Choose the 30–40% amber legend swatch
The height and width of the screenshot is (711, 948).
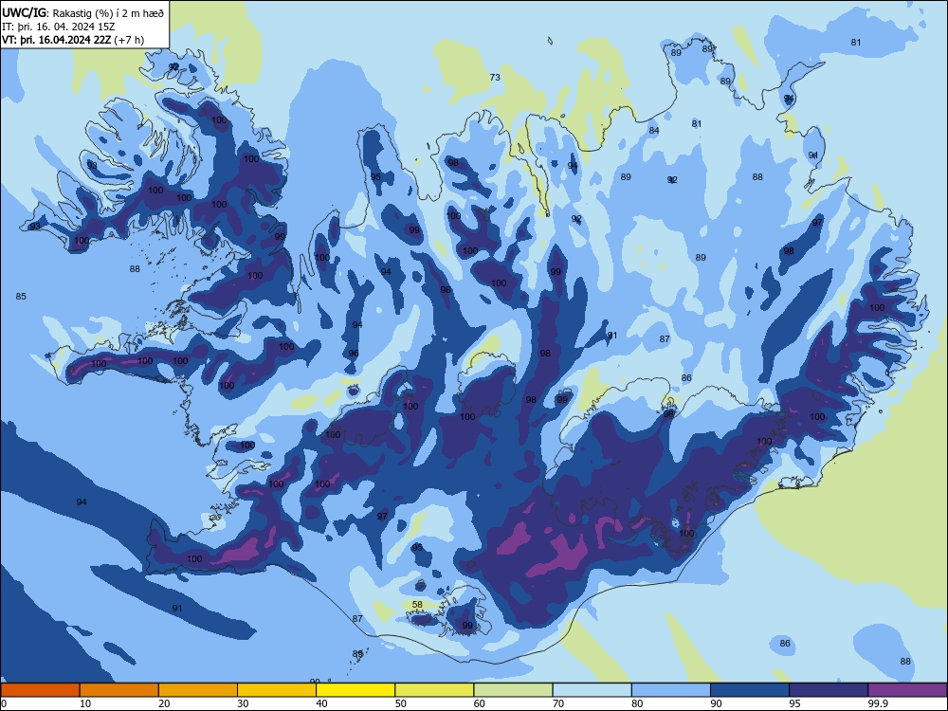(x=277, y=690)
